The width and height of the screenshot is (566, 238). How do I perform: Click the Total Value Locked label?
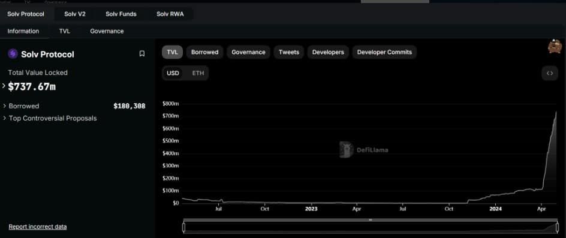pyautogui.click(x=38, y=73)
